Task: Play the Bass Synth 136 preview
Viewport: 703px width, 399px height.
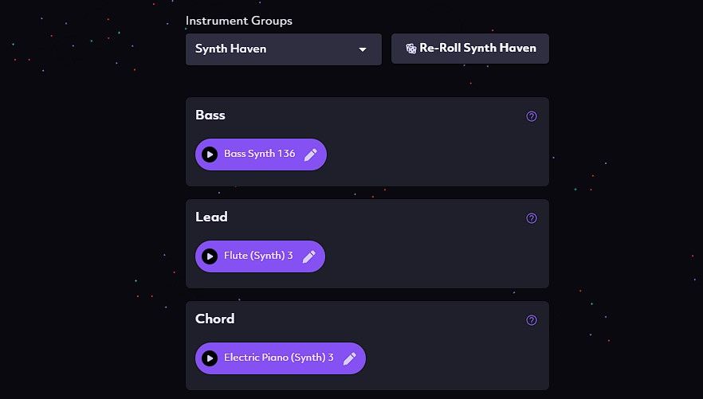Action: tap(210, 155)
